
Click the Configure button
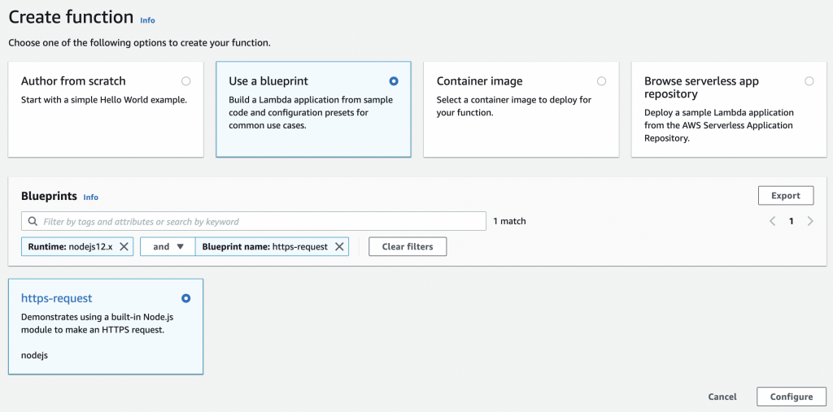791,397
